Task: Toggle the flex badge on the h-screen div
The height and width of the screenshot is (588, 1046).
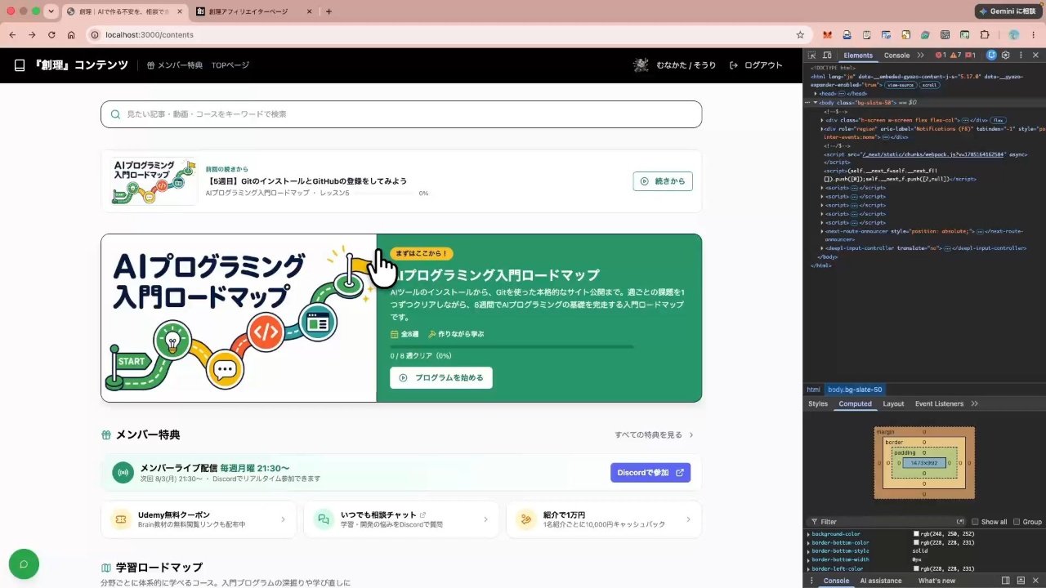Action: coord(999,120)
